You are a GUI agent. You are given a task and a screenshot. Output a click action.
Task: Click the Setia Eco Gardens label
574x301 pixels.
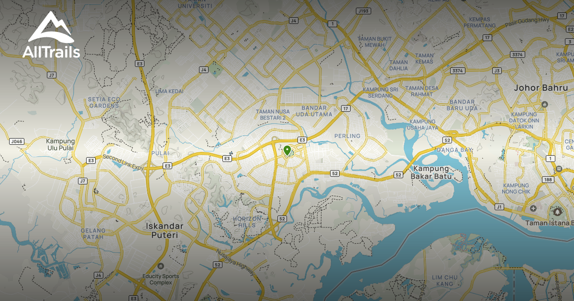104,102
